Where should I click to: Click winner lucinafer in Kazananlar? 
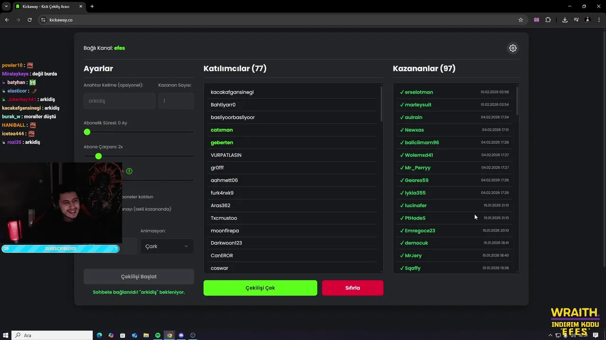pyautogui.click(x=416, y=205)
